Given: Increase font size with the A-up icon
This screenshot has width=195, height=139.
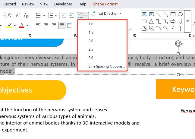Looking at the screenshot, I should [x=10, y=15].
